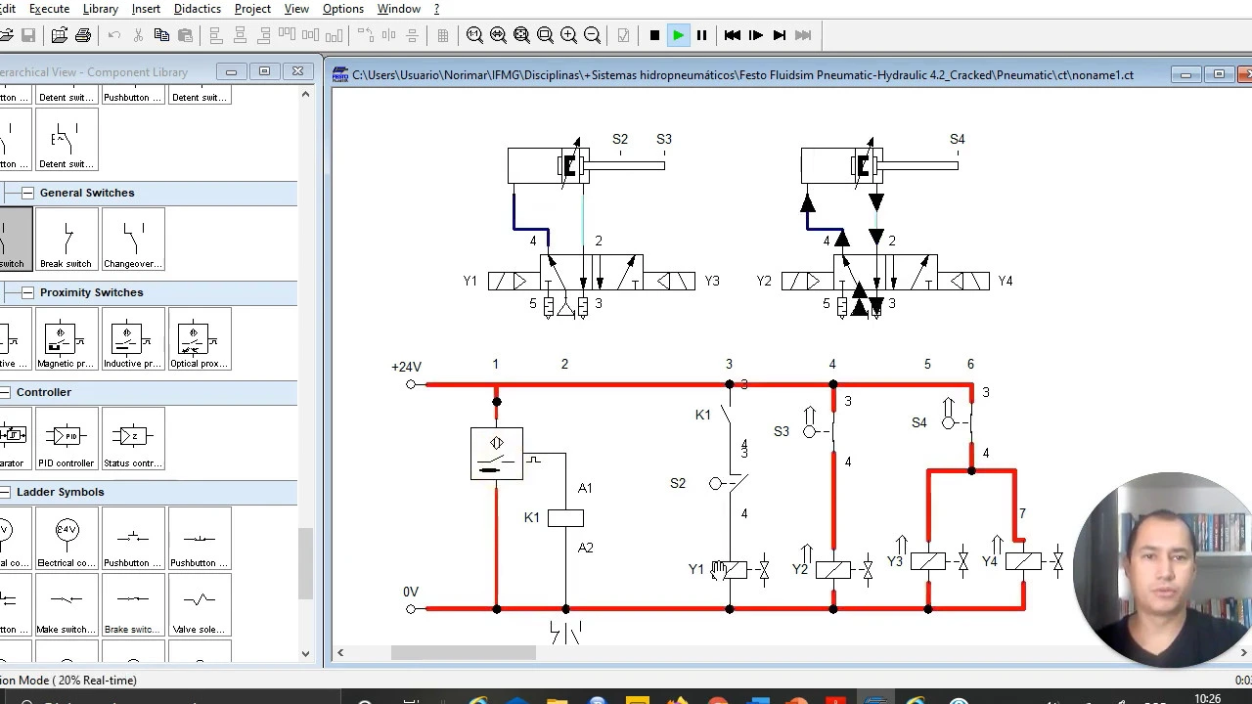Open the Library menu
Image resolution: width=1252 pixels, height=704 pixels.
point(100,9)
